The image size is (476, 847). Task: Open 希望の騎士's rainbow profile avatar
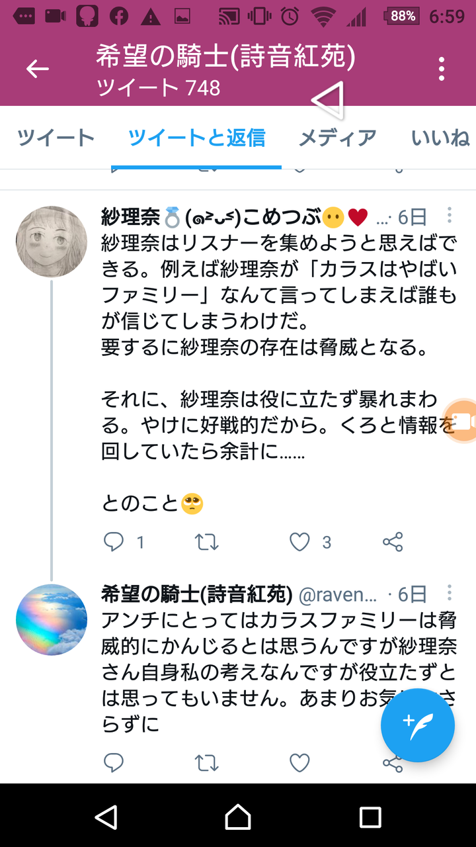tap(52, 619)
